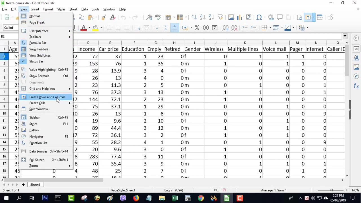This screenshot has width=361, height=203.
Task: Run the Spelling check toolbar icon
Action: [158, 17]
